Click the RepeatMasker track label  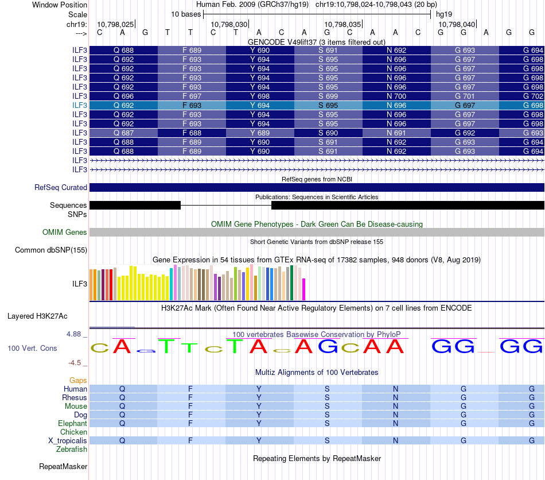[x=63, y=466]
